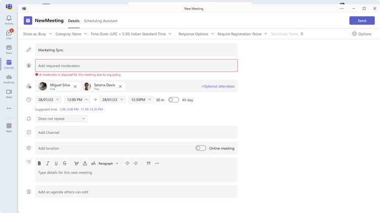
Task: Insert a quote block
Action: (x=148, y=164)
